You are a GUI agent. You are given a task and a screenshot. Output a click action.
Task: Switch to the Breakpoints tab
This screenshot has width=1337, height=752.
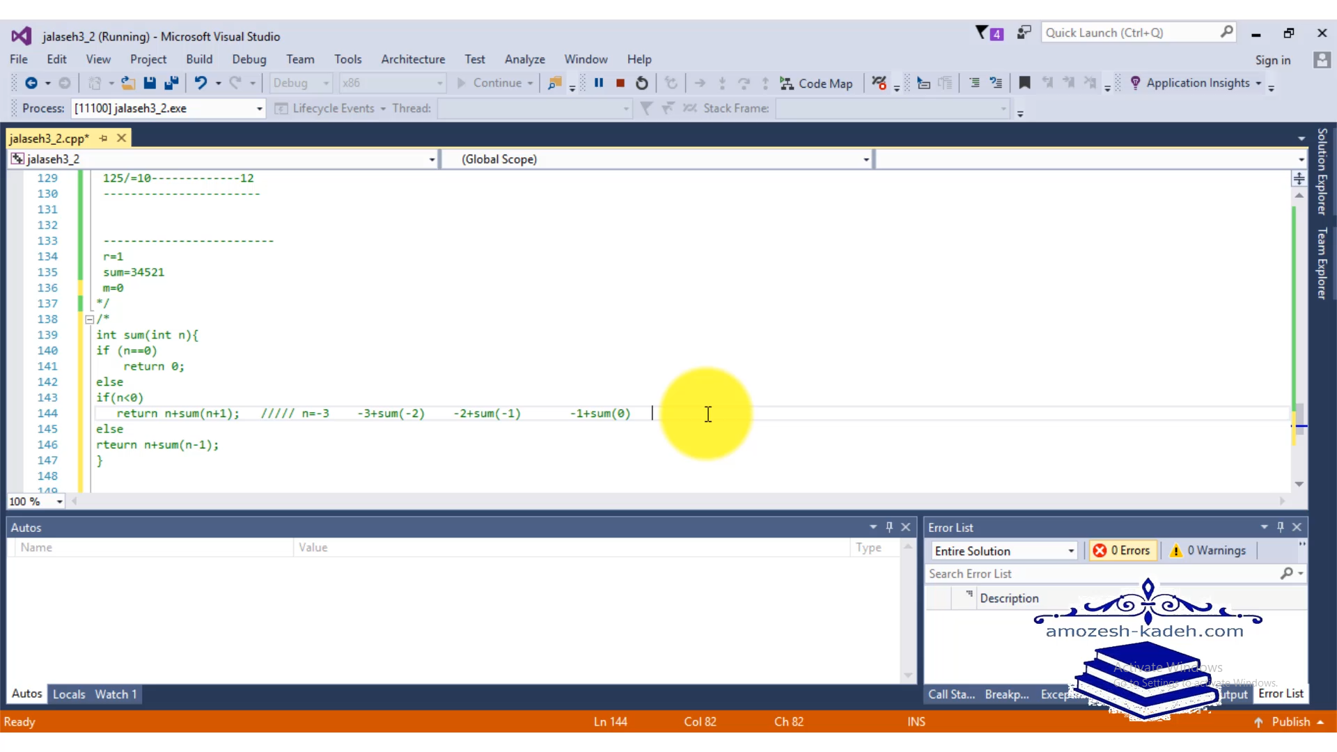click(x=1007, y=694)
